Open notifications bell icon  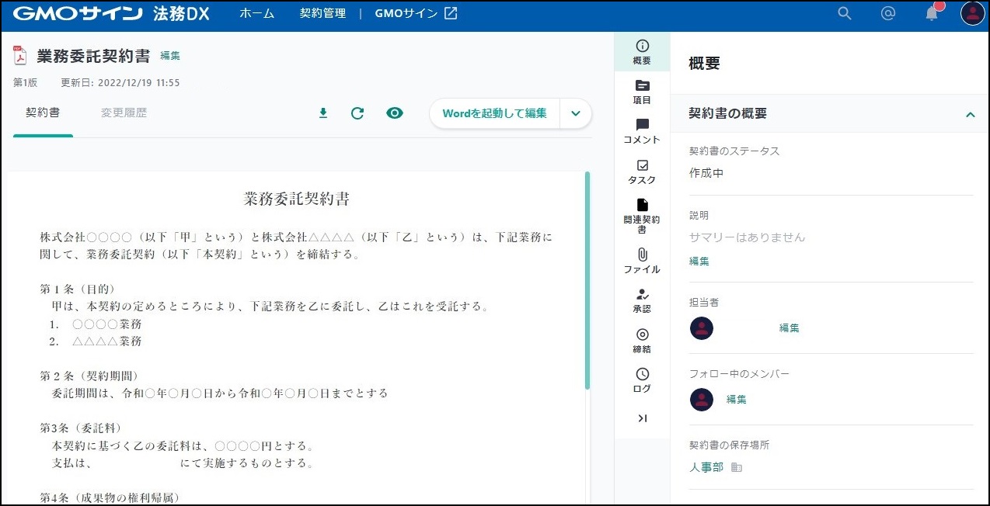point(932,14)
